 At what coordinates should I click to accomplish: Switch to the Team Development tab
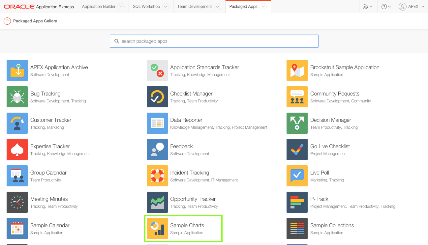click(194, 7)
